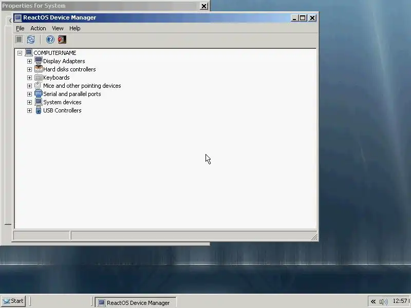
Task: Click the Keyboards category icon
Action: coord(38,78)
